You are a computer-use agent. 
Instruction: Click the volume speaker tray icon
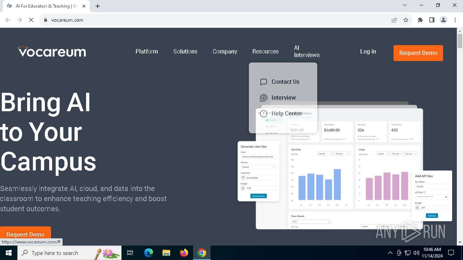(416, 253)
